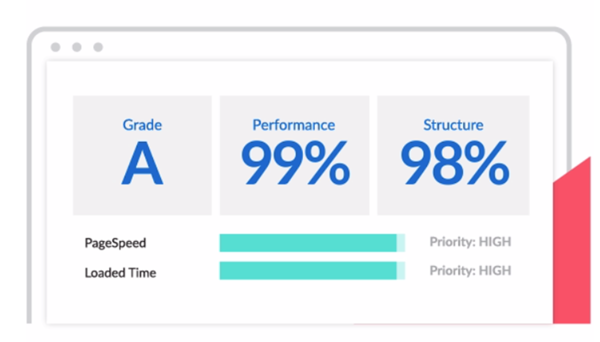The width and height of the screenshot is (600, 342).
Task: Click the Loaded Time row label
Action: point(121,273)
